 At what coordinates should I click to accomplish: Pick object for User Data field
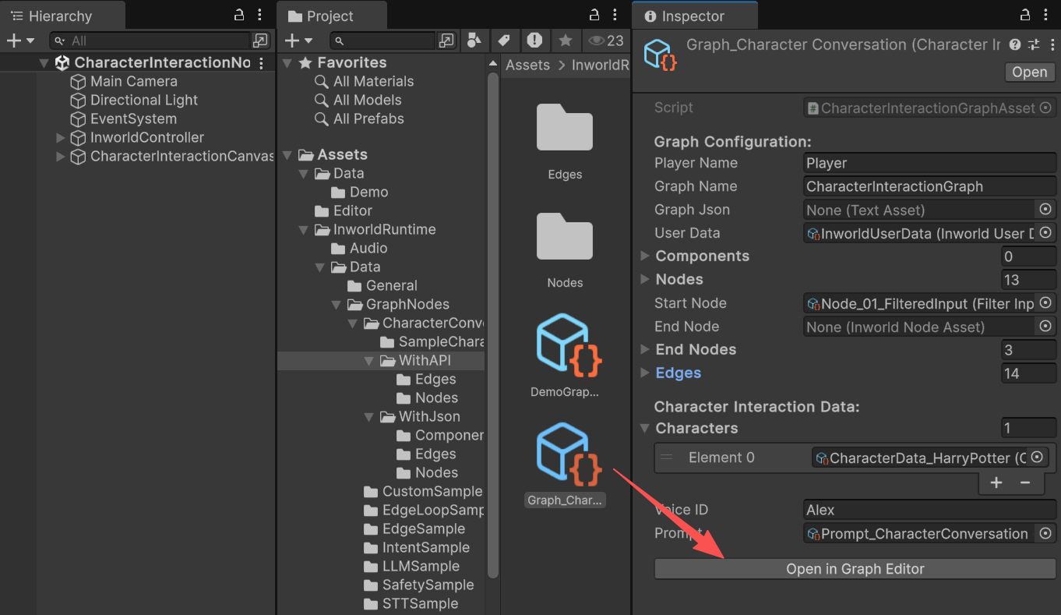pyautogui.click(x=1045, y=232)
